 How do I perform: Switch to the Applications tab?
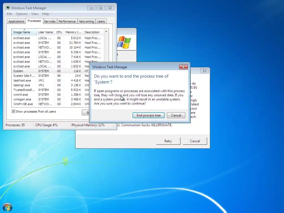tap(16, 21)
